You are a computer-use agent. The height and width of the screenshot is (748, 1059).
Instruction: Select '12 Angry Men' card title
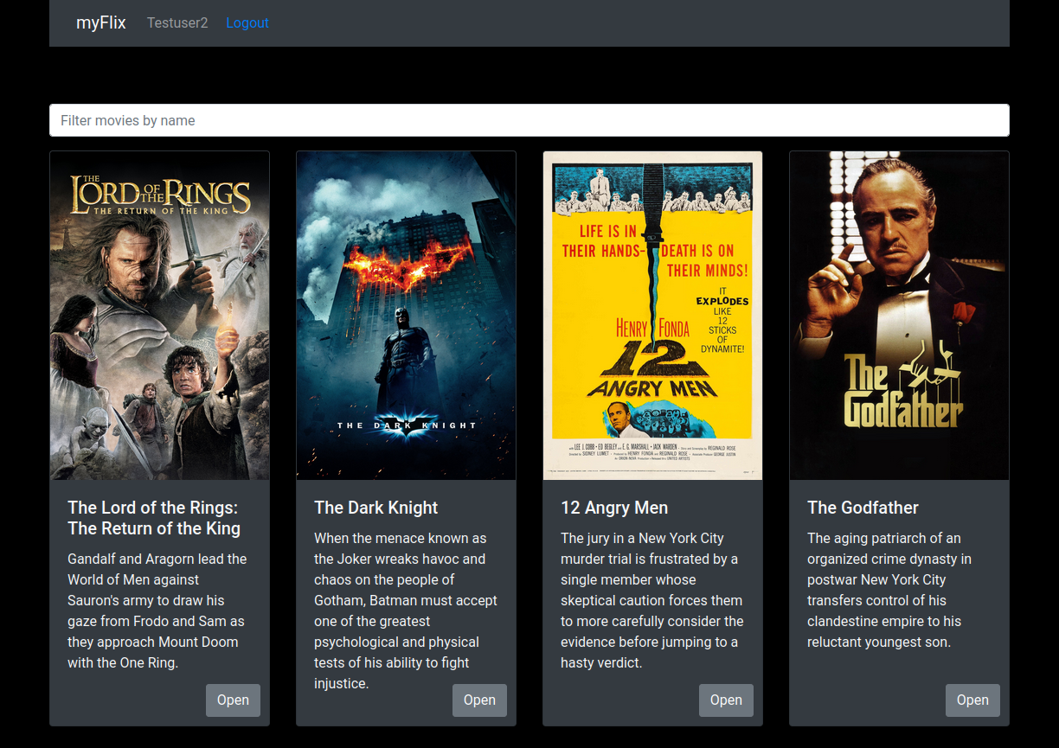coord(614,508)
